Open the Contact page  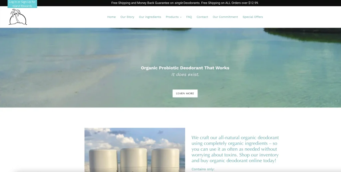click(202, 17)
